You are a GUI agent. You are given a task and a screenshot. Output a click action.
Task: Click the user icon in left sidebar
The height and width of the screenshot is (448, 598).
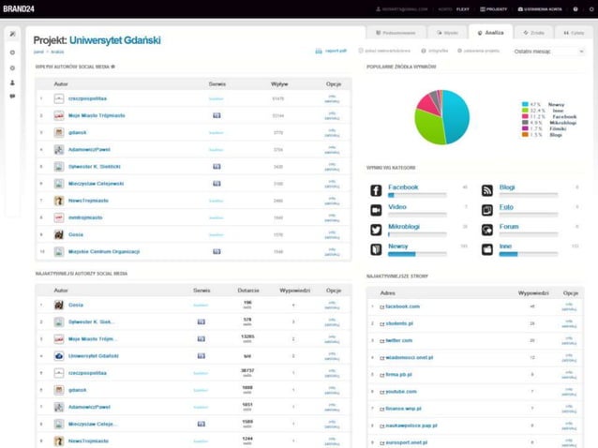coord(12,82)
